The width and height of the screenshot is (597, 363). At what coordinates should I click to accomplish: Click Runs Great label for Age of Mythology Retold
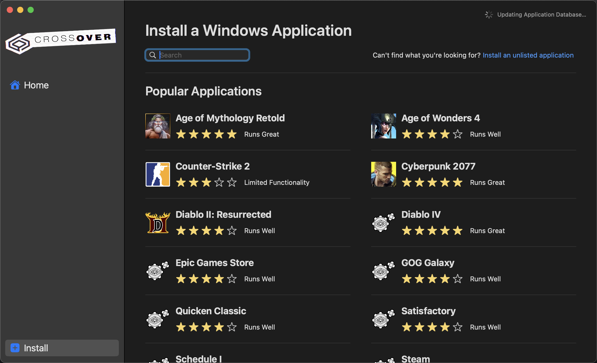[262, 134]
